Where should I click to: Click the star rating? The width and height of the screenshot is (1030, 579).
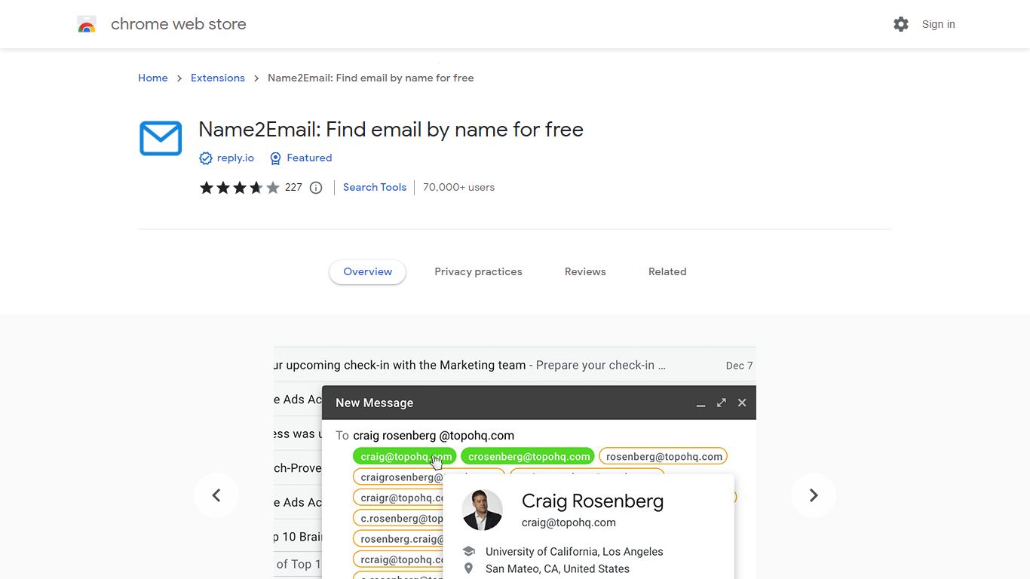coord(239,188)
